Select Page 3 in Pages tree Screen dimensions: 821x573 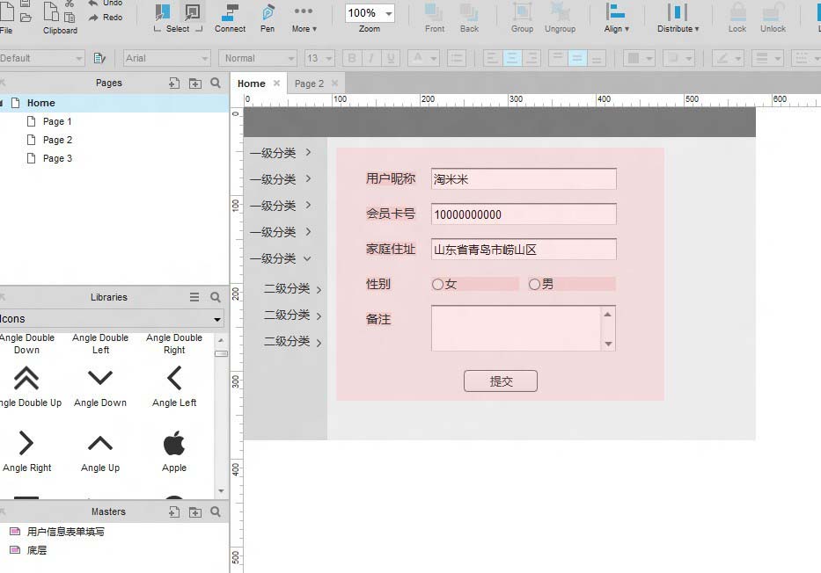pos(57,158)
